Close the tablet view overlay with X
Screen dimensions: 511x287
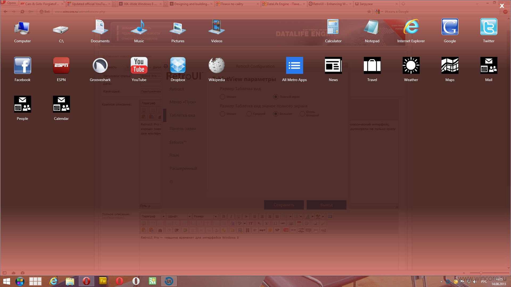click(502, 6)
